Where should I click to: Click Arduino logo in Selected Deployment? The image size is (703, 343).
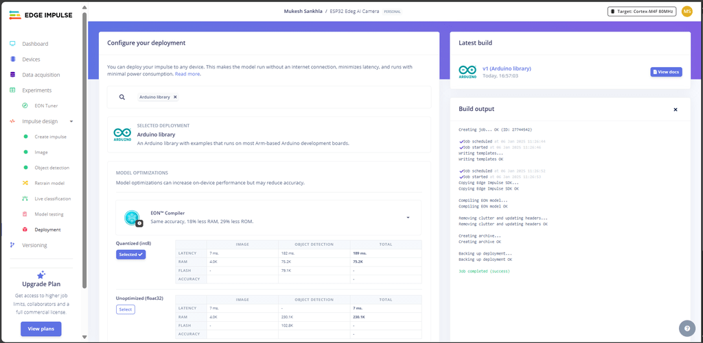click(122, 135)
